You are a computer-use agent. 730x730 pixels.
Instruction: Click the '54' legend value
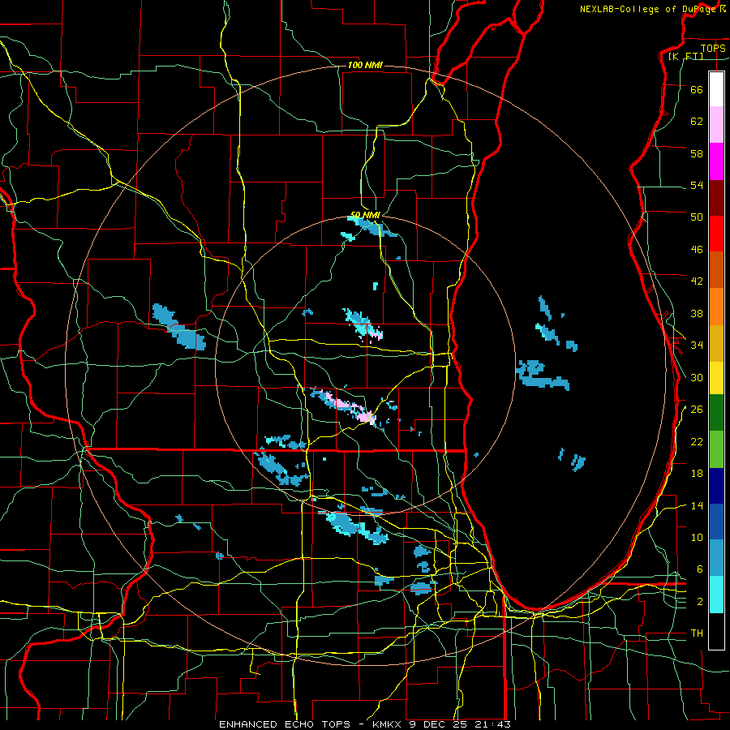tap(697, 185)
